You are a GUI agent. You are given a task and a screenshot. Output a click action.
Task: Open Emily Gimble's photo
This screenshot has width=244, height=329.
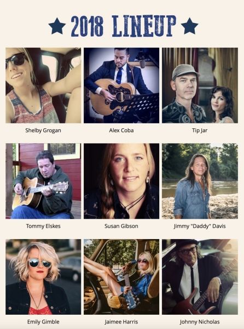point(43,277)
